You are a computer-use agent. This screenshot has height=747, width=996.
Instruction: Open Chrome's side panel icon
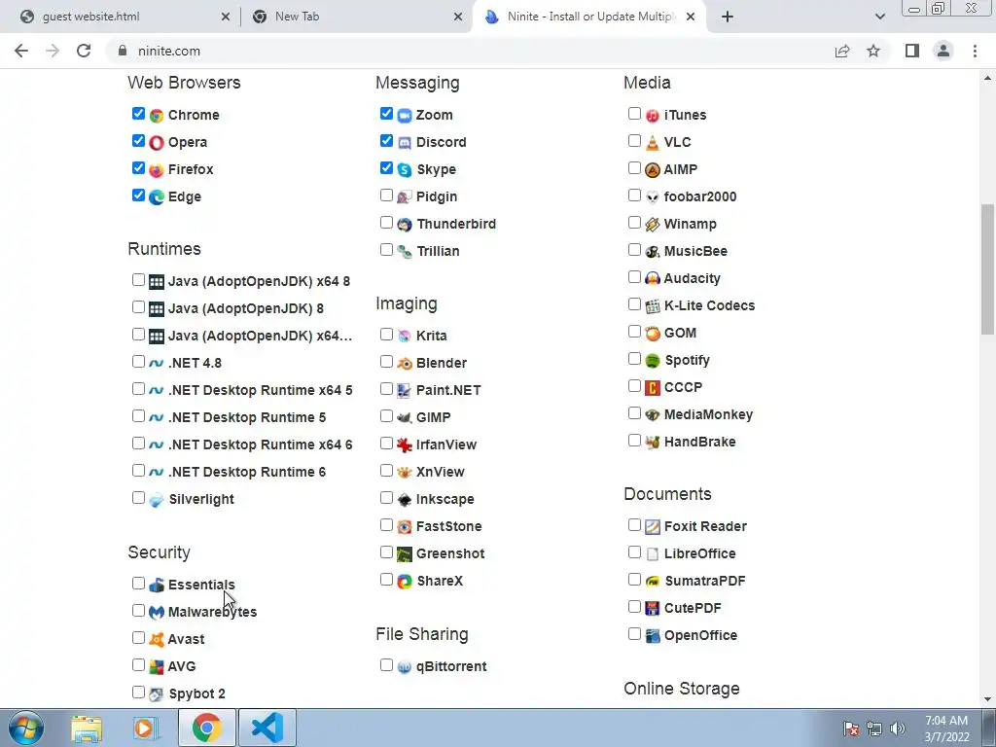coord(912,51)
